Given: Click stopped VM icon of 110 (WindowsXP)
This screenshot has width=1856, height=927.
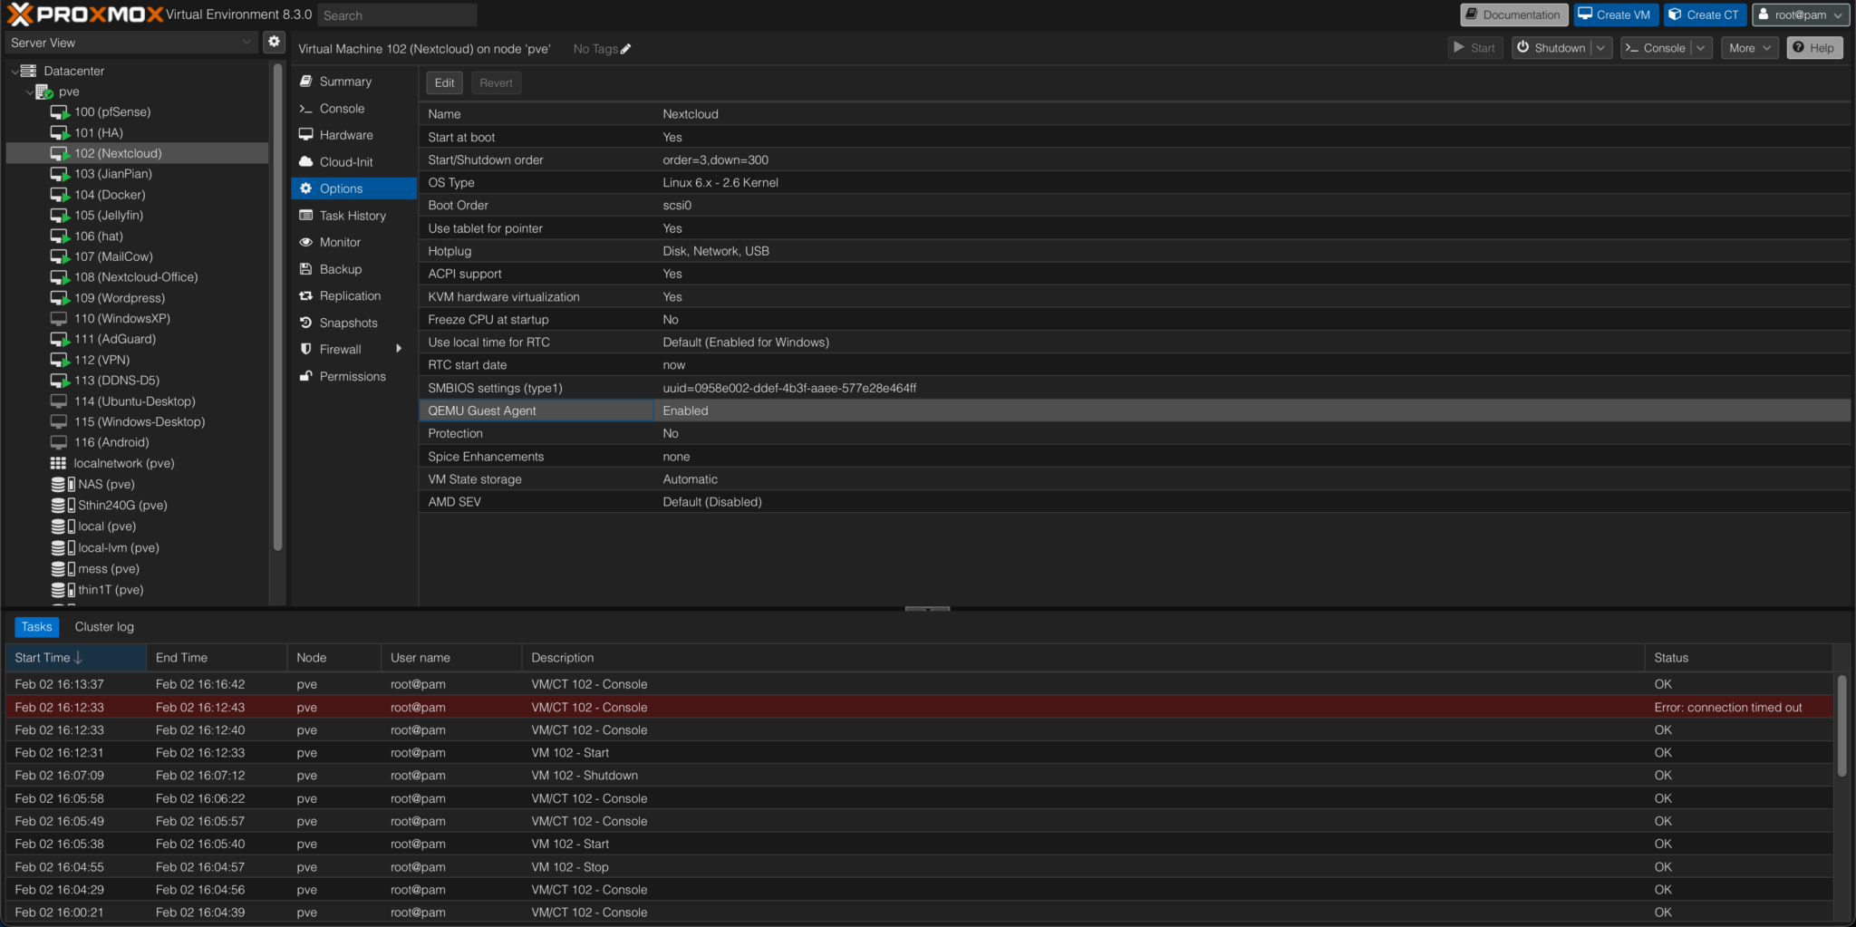Looking at the screenshot, I should pyautogui.click(x=59, y=319).
